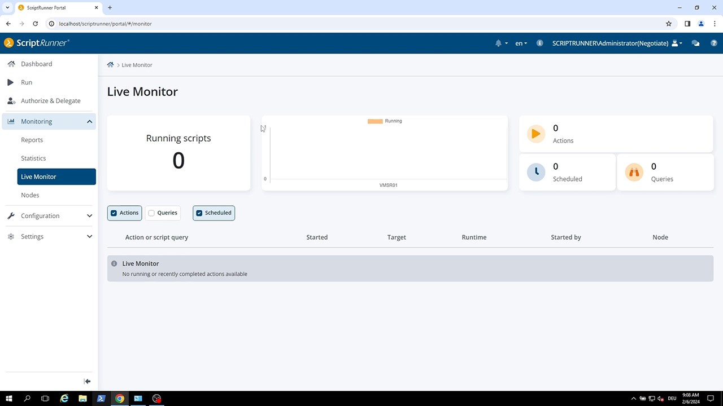This screenshot has height=406, width=723.
Task: Click the Queries binoculars icon
Action: point(634,173)
